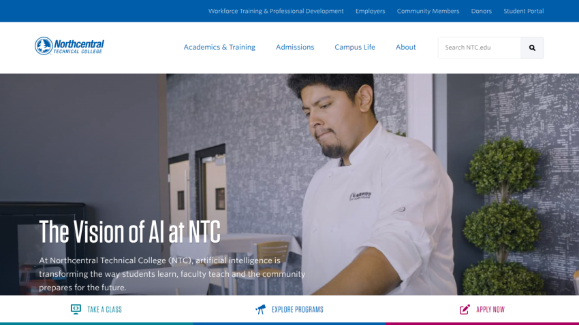Visit the Community Members page

[x=428, y=11]
